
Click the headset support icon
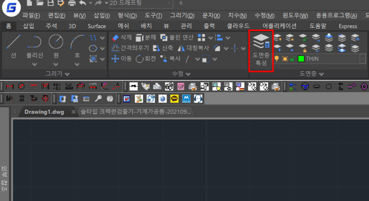coord(198,99)
